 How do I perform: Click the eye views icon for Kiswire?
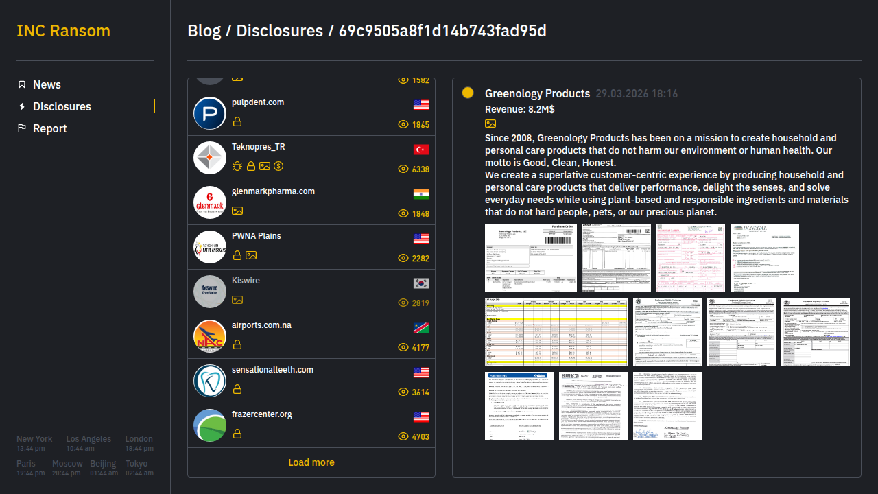pos(403,303)
